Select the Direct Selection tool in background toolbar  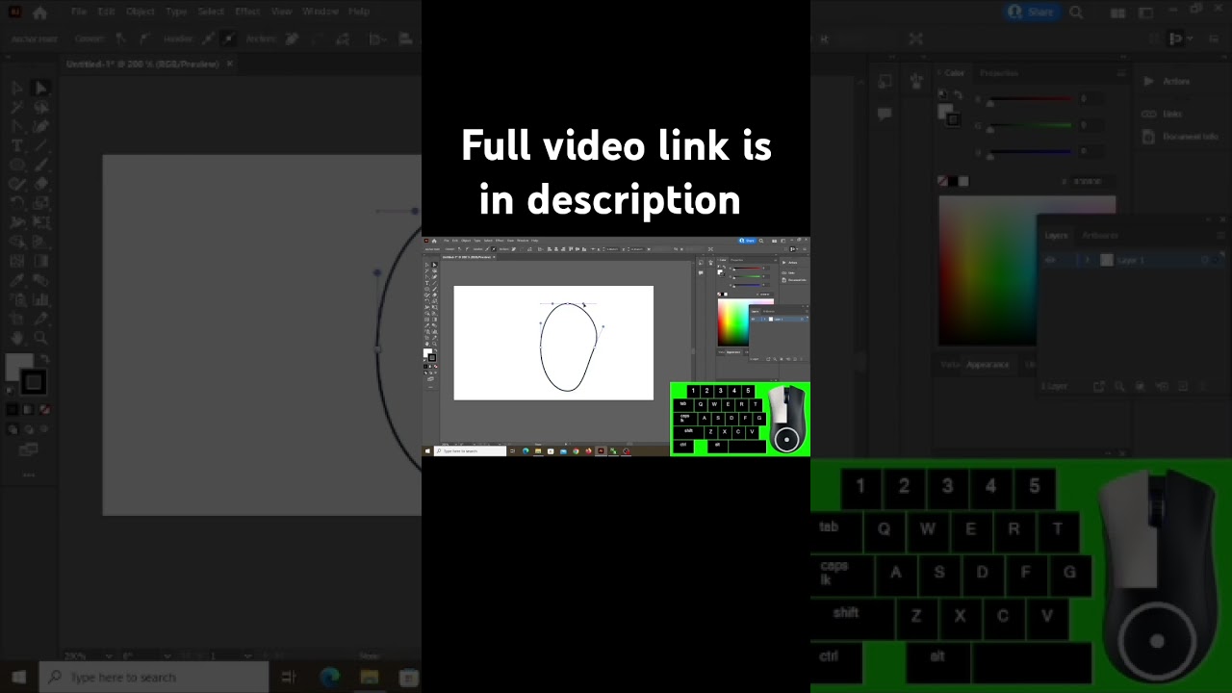pyautogui.click(x=40, y=88)
